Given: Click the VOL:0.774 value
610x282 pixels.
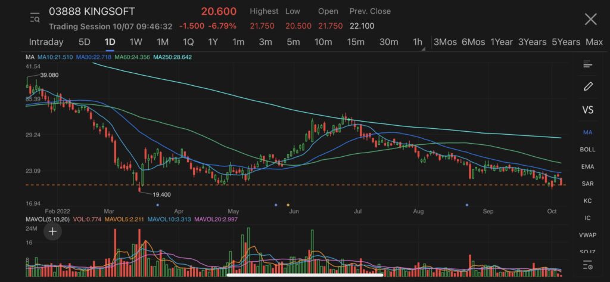Looking at the screenshot, I should (x=87, y=219).
